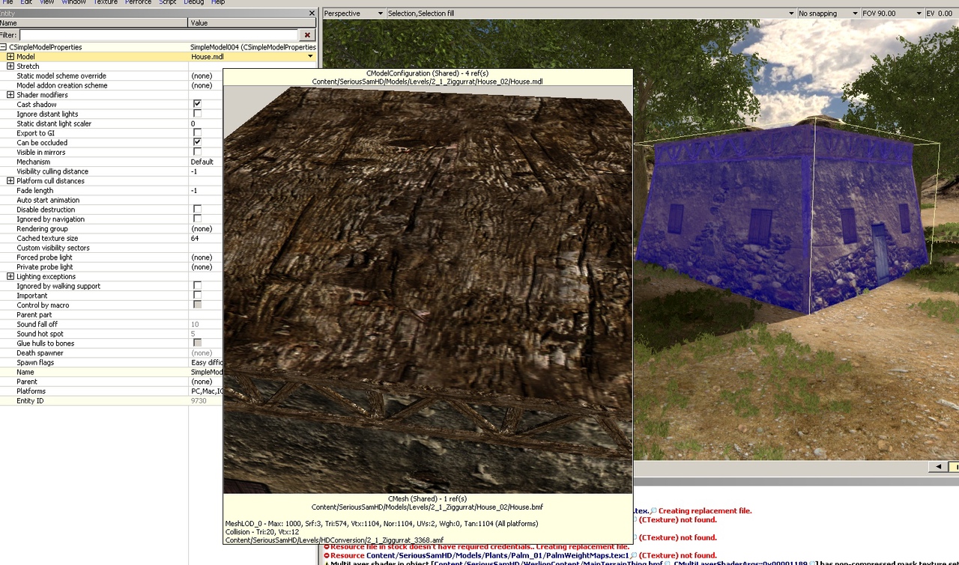The image size is (959, 565).
Task: Click the Filter text input field
Action: point(158,35)
